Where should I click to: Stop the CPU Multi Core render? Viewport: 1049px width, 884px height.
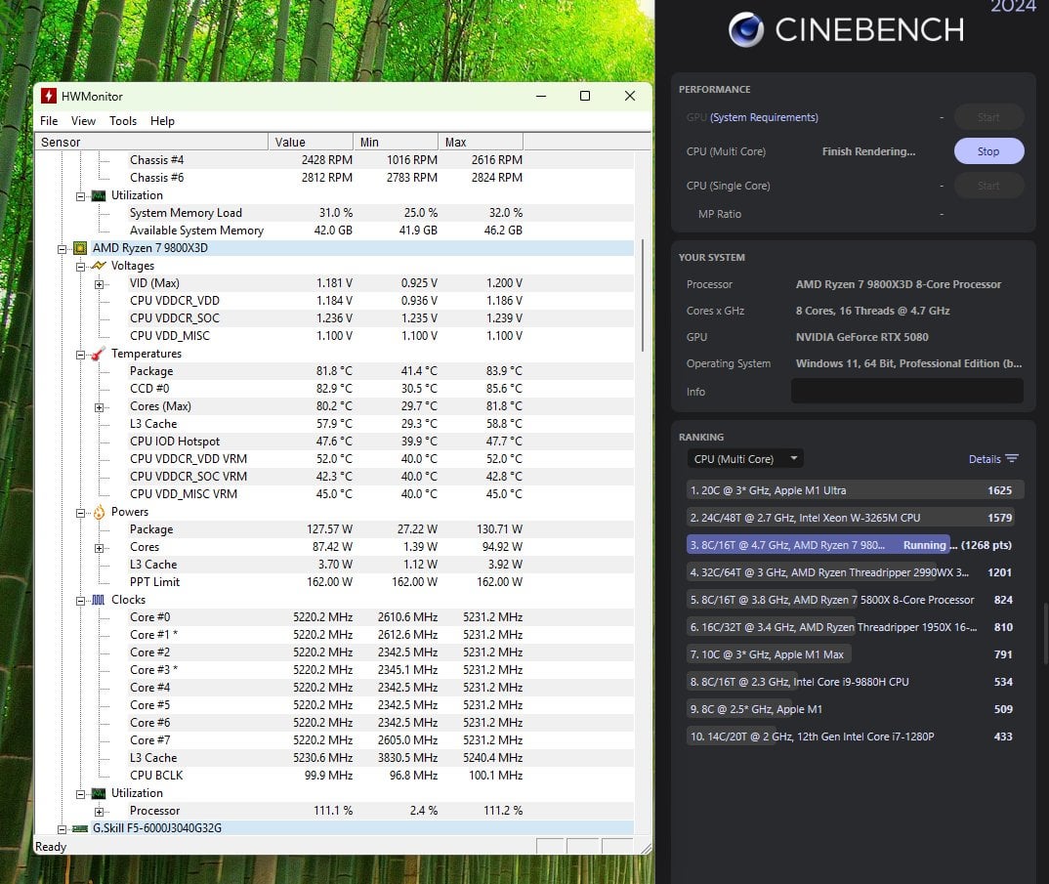[988, 151]
